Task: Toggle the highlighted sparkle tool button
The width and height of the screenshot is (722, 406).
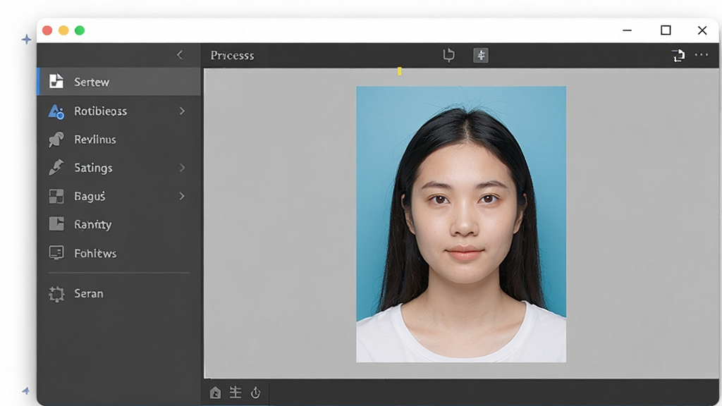Action: tap(481, 55)
